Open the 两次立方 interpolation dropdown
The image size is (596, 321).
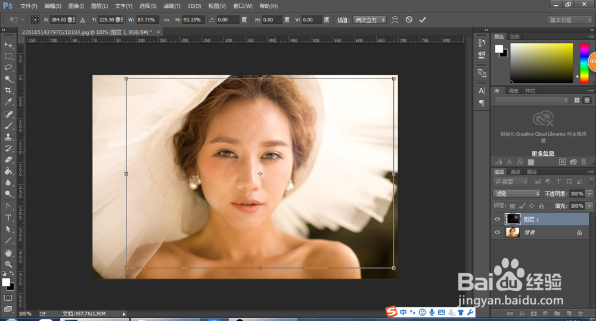pyautogui.click(x=369, y=20)
